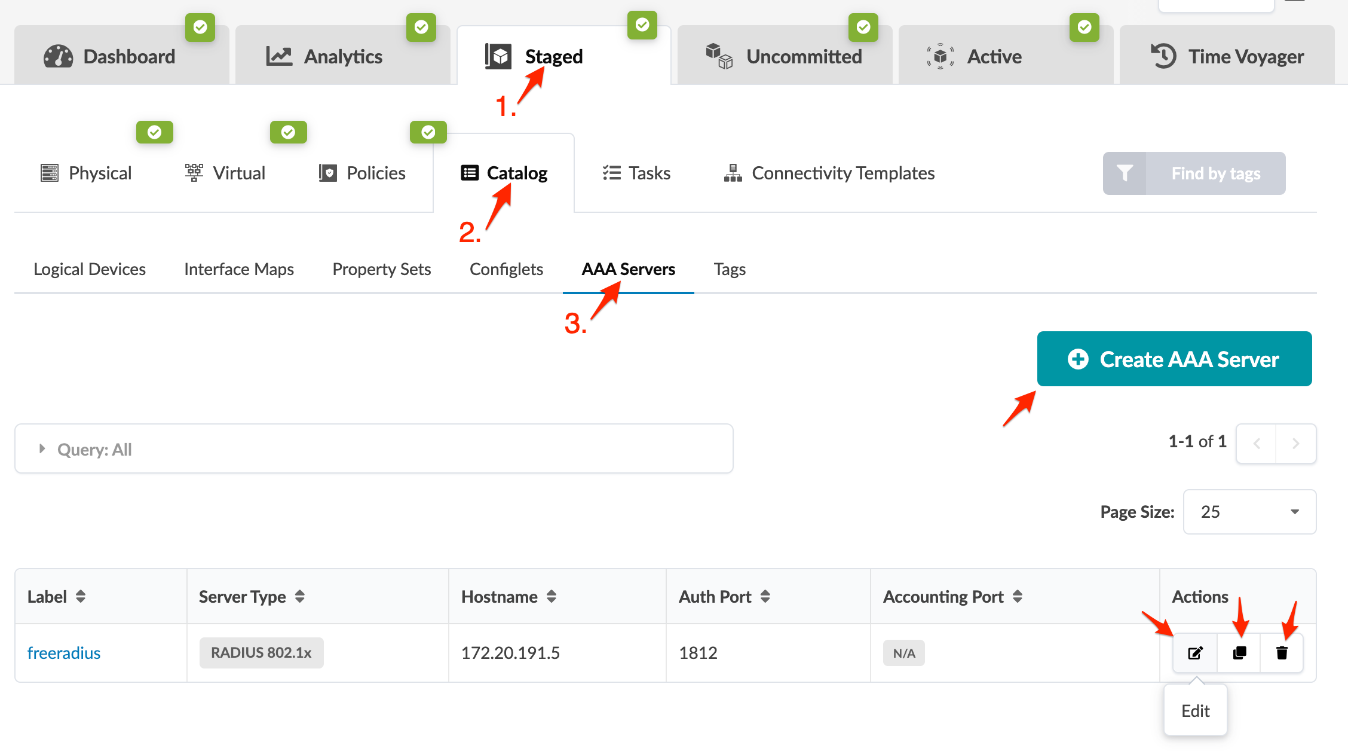Click the delete trash icon for freeradius
The image size is (1348, 751).
click(x=1282, y=653)
